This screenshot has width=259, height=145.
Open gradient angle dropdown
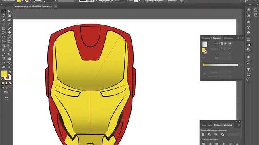point(229,54)
